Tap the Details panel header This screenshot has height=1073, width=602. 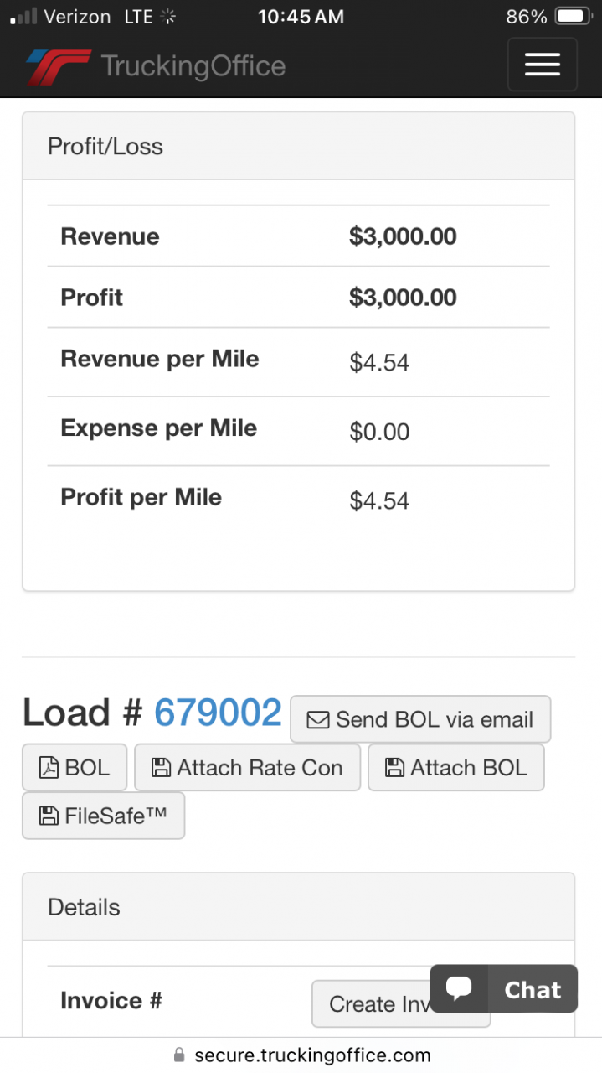(x=298, y=907)
